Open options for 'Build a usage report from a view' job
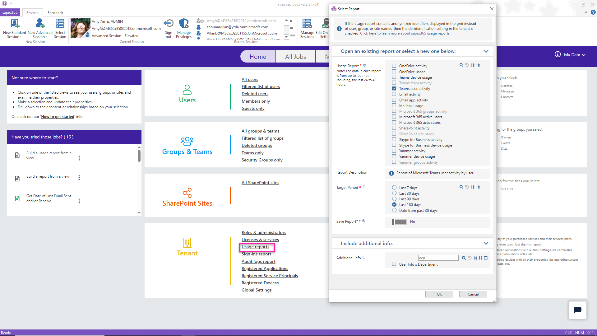 point(79,158)
